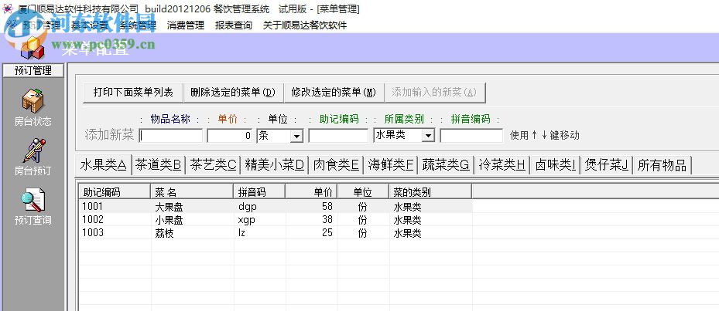The image size is (719, 311).
Task: Open the 系统管理 menu
Action: (x=138, y=25)
